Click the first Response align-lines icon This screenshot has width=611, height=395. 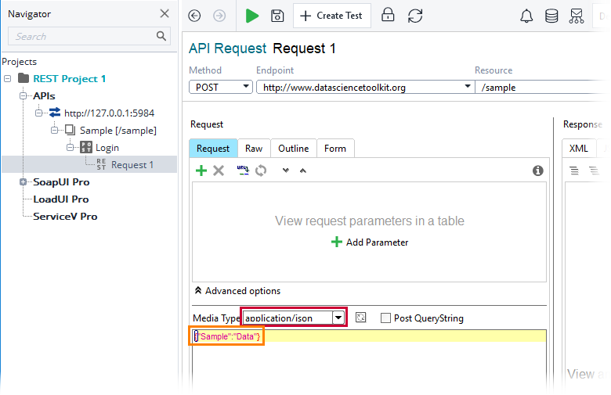coord(574,171)
